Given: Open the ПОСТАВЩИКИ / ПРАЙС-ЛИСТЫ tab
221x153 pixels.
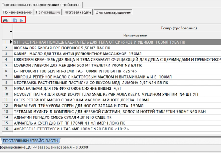Looking at the screenshot, I should (31, 141).
